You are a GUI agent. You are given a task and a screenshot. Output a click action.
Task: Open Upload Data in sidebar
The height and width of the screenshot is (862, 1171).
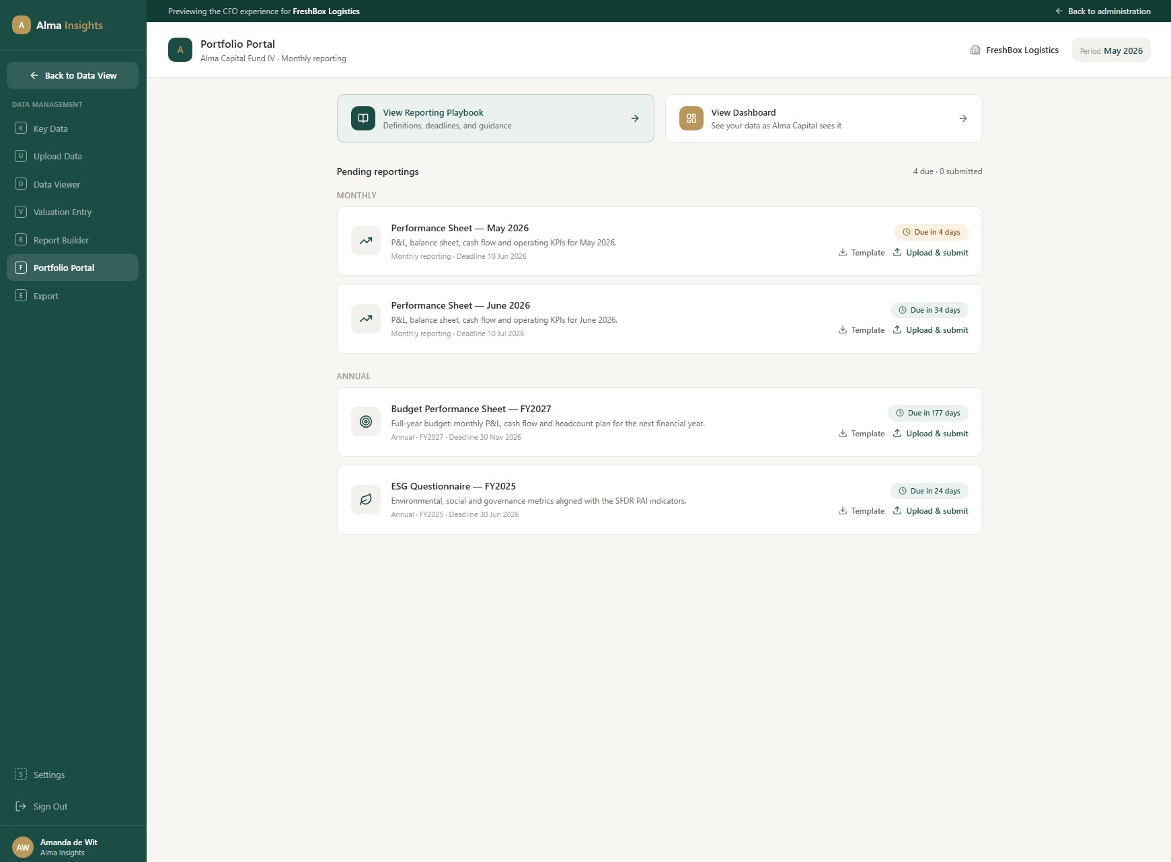point(73,156)
